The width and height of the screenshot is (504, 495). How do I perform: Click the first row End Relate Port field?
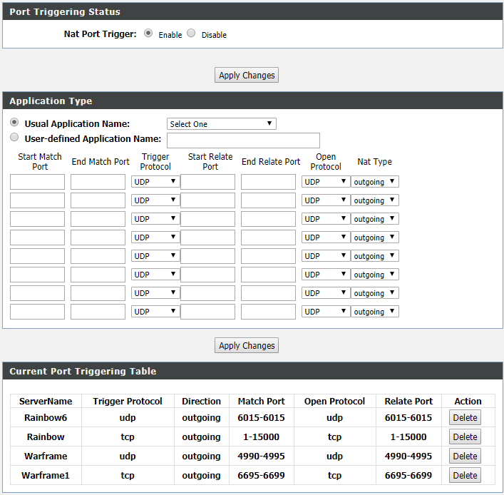tap(268, 182)
